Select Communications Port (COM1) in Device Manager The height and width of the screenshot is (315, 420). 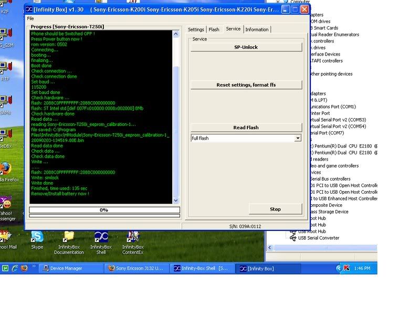333,107
